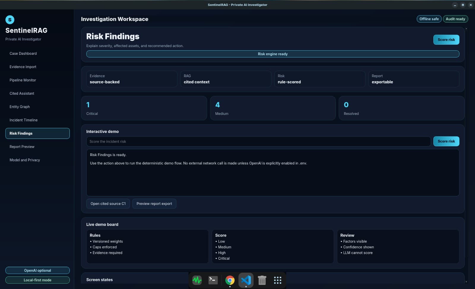Image resolution: width=475 pixels, height=289 pixels.
Task: Click the 'Factors visible' review item
Action: click(354, 242)
